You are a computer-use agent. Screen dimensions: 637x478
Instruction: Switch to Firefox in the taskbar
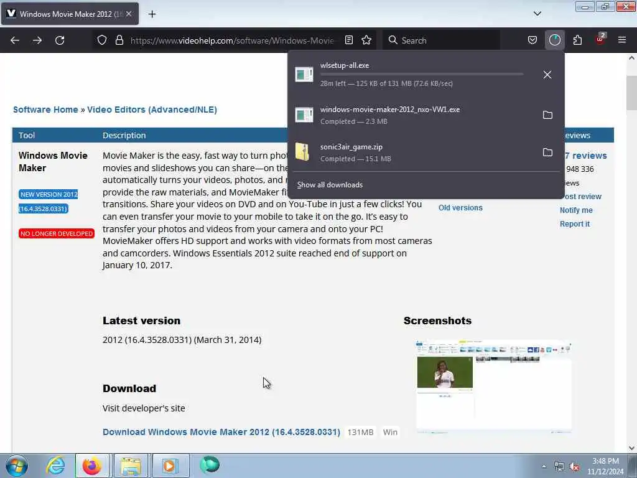point(93,466)
